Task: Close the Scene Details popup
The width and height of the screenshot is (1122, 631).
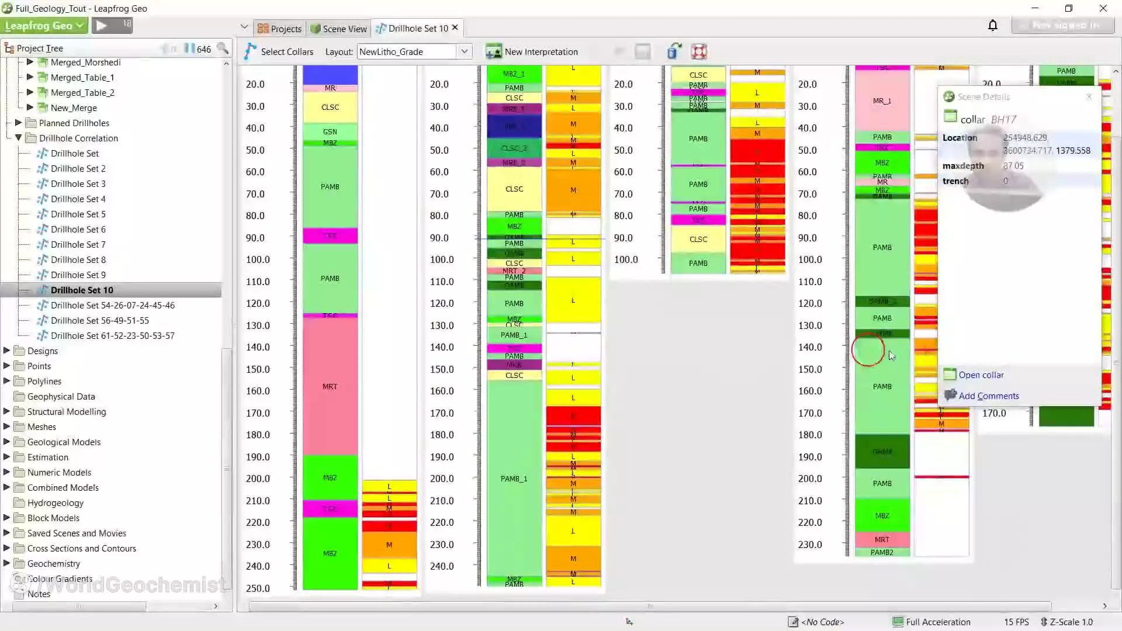Action: click(1089, 96)
